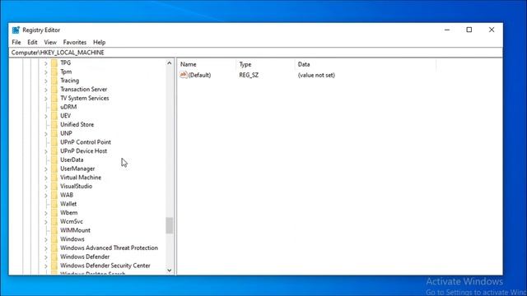This screenshot has width=527, height=296.
Task: Expand the WcmSvc key
Action: click(x=46, y=222)
